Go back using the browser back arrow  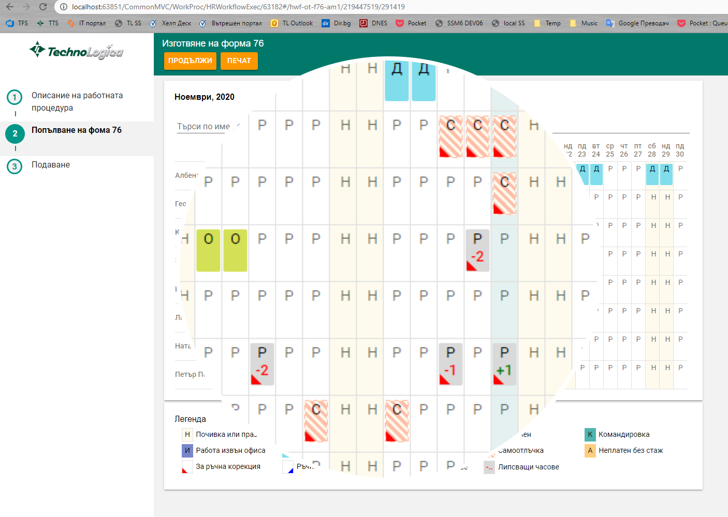pos(10,7)
